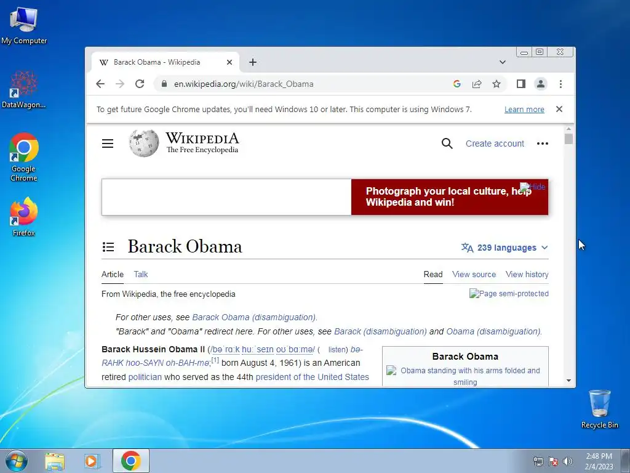Screen dimensions: 630x473
Task: Select the Recycle Bin icon
Action: (x=599, y=409)
